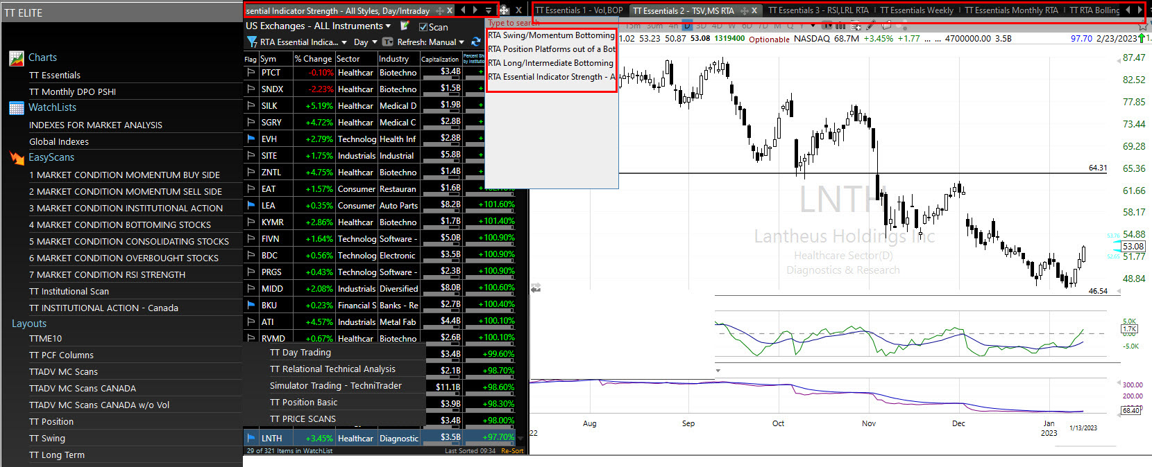
Task: Click the favorite star icon above chart
Action: tap(1142, 26)
